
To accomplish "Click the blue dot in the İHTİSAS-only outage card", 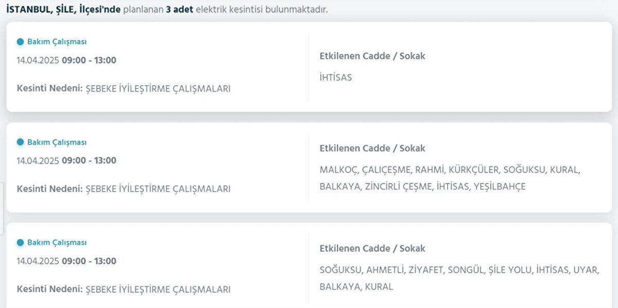I will pos(21,42).
